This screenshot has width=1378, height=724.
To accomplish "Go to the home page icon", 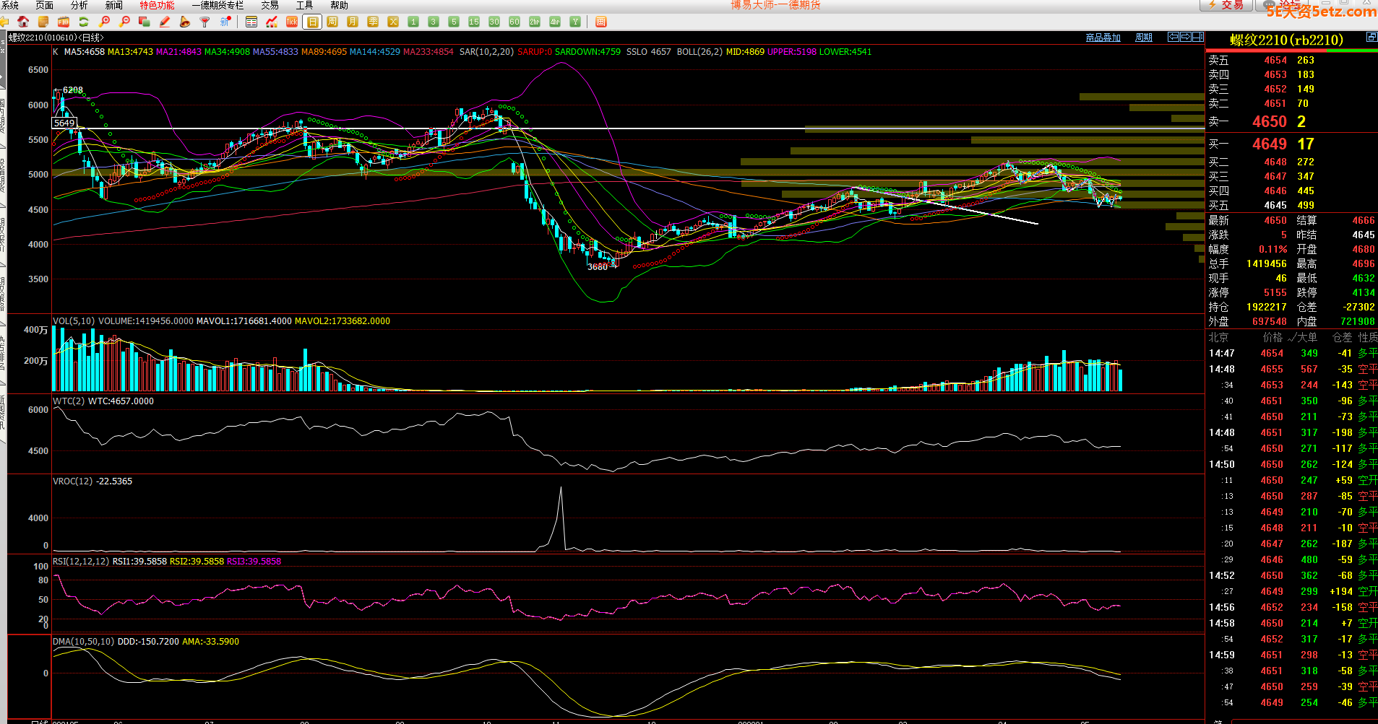I will [x=23, y=22].
